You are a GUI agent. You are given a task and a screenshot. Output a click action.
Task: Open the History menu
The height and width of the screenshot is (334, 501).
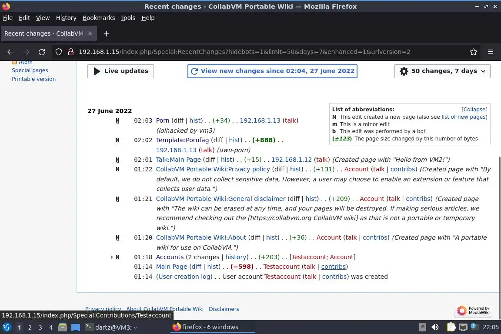click(66, 18)
